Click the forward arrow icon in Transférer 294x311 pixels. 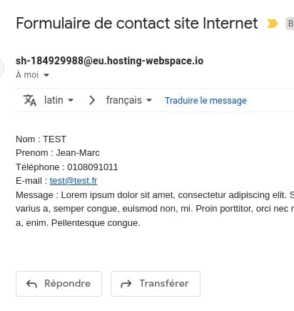pos(126,284)
